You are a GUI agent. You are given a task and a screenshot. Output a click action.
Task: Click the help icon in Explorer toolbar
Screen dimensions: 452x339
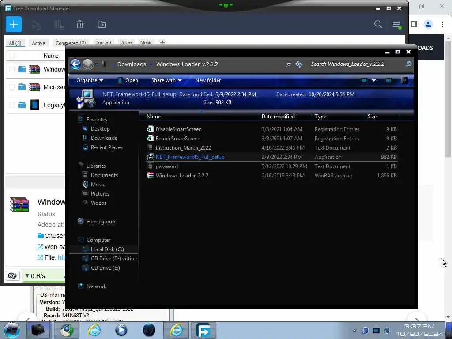[x=404, y=80]
